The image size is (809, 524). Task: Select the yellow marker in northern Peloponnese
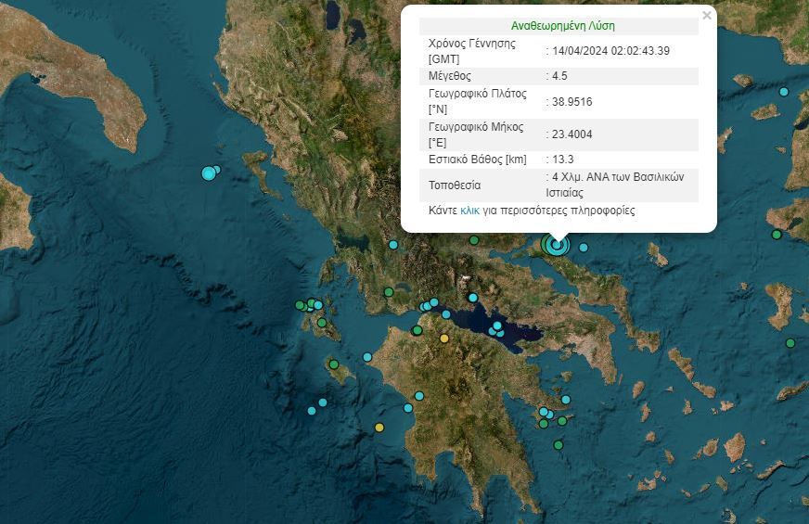pyautogui.click(x=444, y=339)
